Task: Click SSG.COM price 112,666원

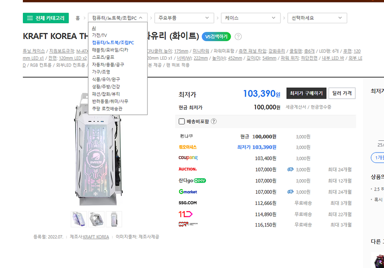Action: (265, 203)
